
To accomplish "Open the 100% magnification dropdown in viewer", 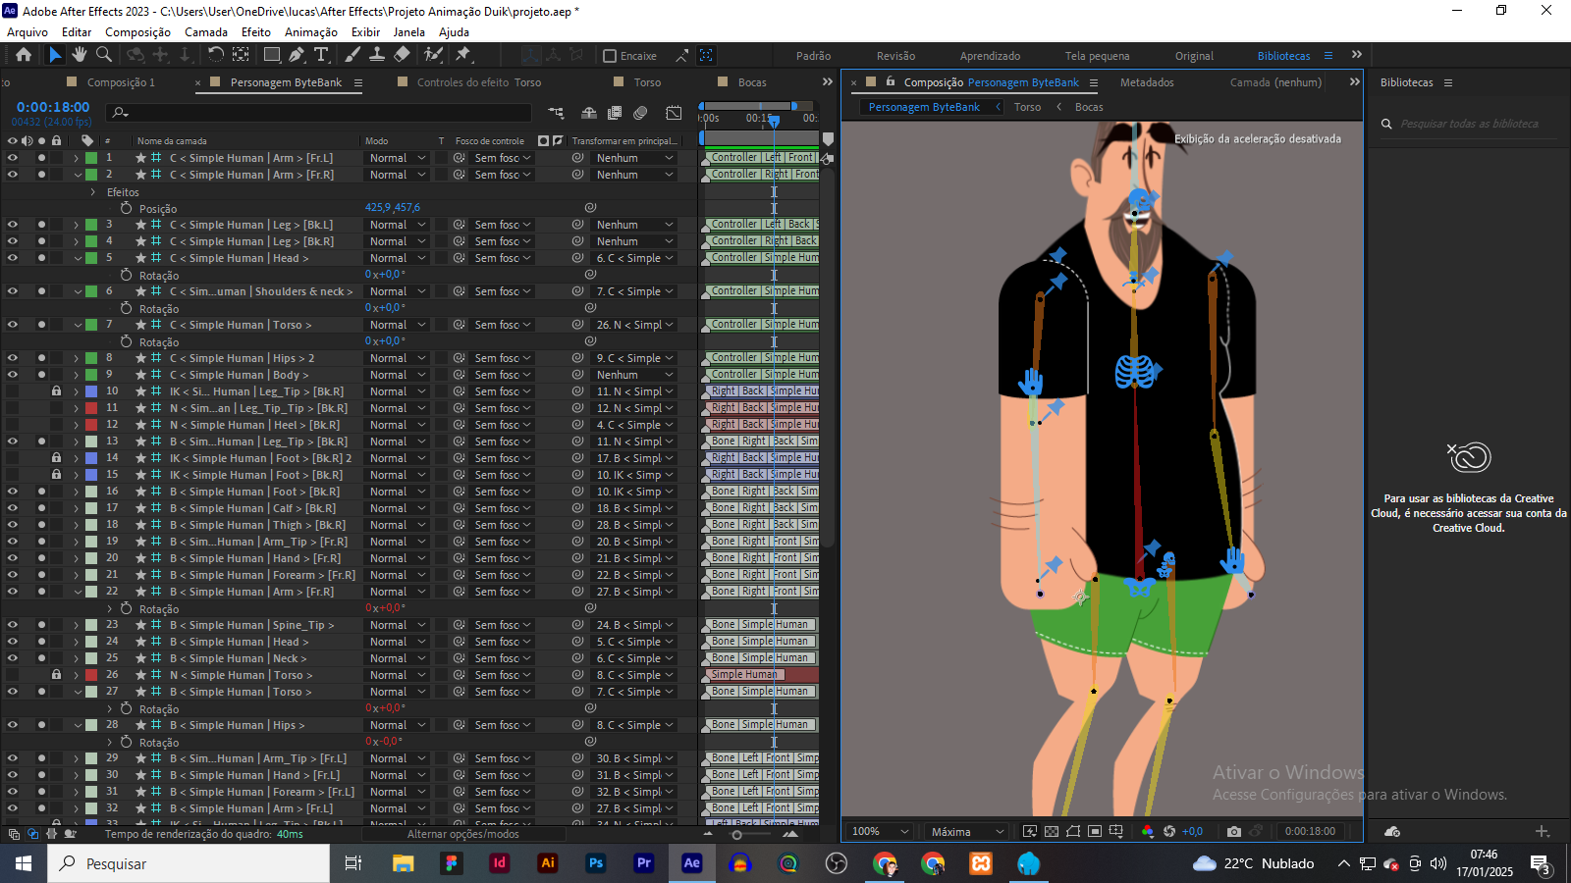I will (881, 831).
